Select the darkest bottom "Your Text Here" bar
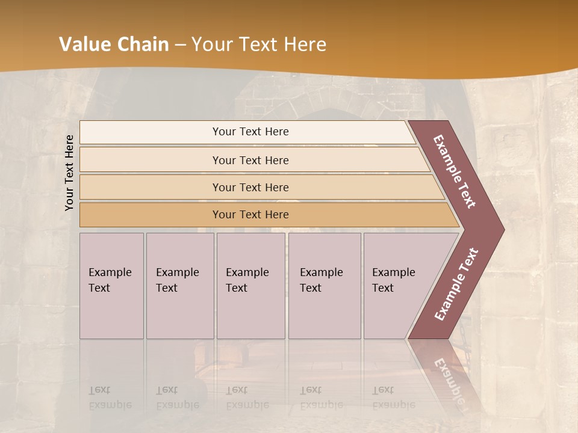 click(250, 215)
